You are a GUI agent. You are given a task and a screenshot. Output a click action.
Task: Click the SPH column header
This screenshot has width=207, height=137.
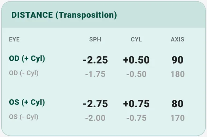[95, 39]
